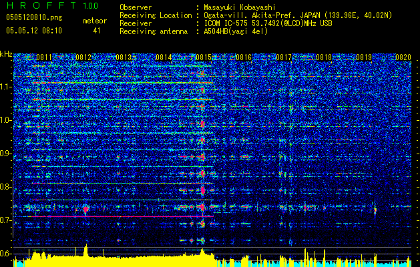This screenshot has width=420, height=267.
Task: Click the Receiving antenna label
Action: [x=154, y=31]
